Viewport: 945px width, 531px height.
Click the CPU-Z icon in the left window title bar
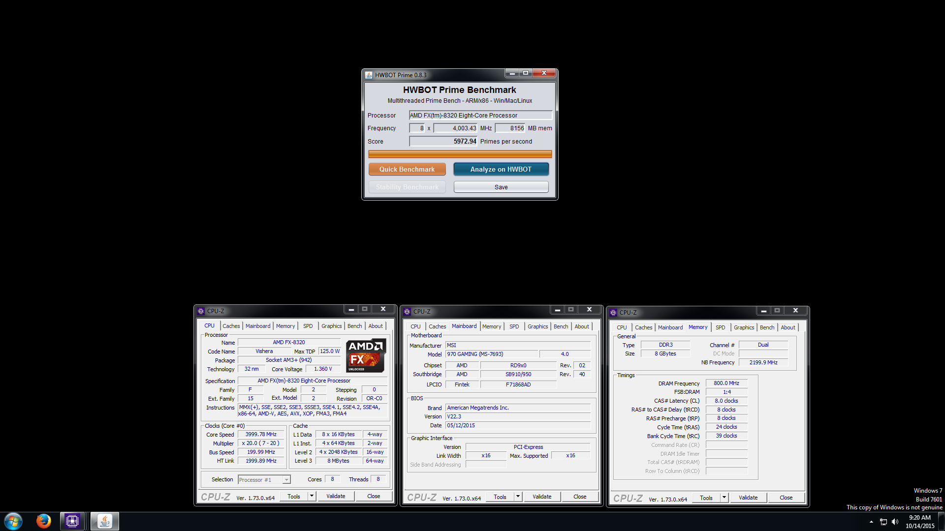pyautogui.click(x=201, y=311)
